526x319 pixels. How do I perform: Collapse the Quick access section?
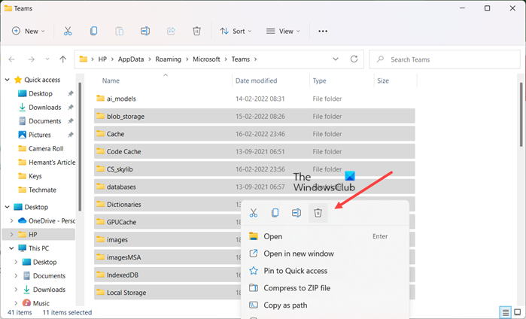[x=7, y=81]
